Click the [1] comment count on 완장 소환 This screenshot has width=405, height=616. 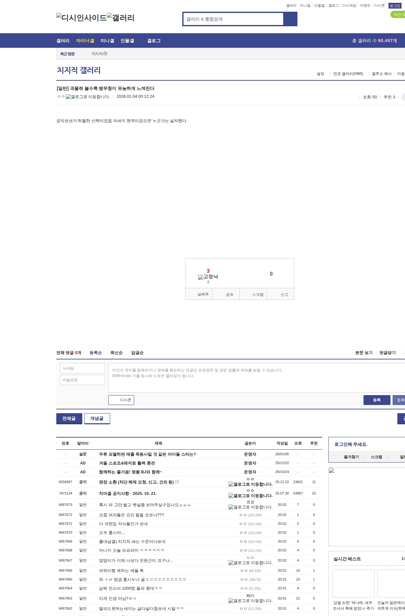[177, 482]
